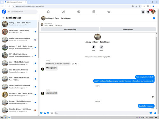159x119 pixels.
Task: Open Michael - 2 Beds 2 Baths House chat
Action: (19, 95)
